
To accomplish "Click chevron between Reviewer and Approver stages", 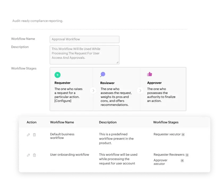I will (x=140, y=91).
